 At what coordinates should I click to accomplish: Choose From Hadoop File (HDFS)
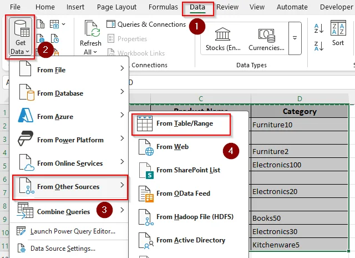tap(188, 217)
